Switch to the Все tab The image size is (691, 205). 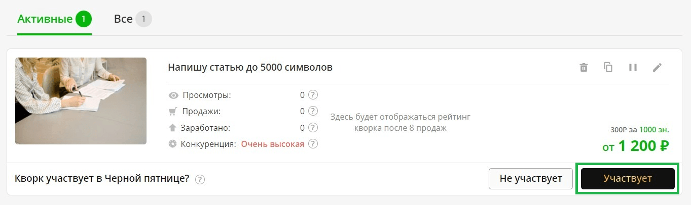pos(132,20)
